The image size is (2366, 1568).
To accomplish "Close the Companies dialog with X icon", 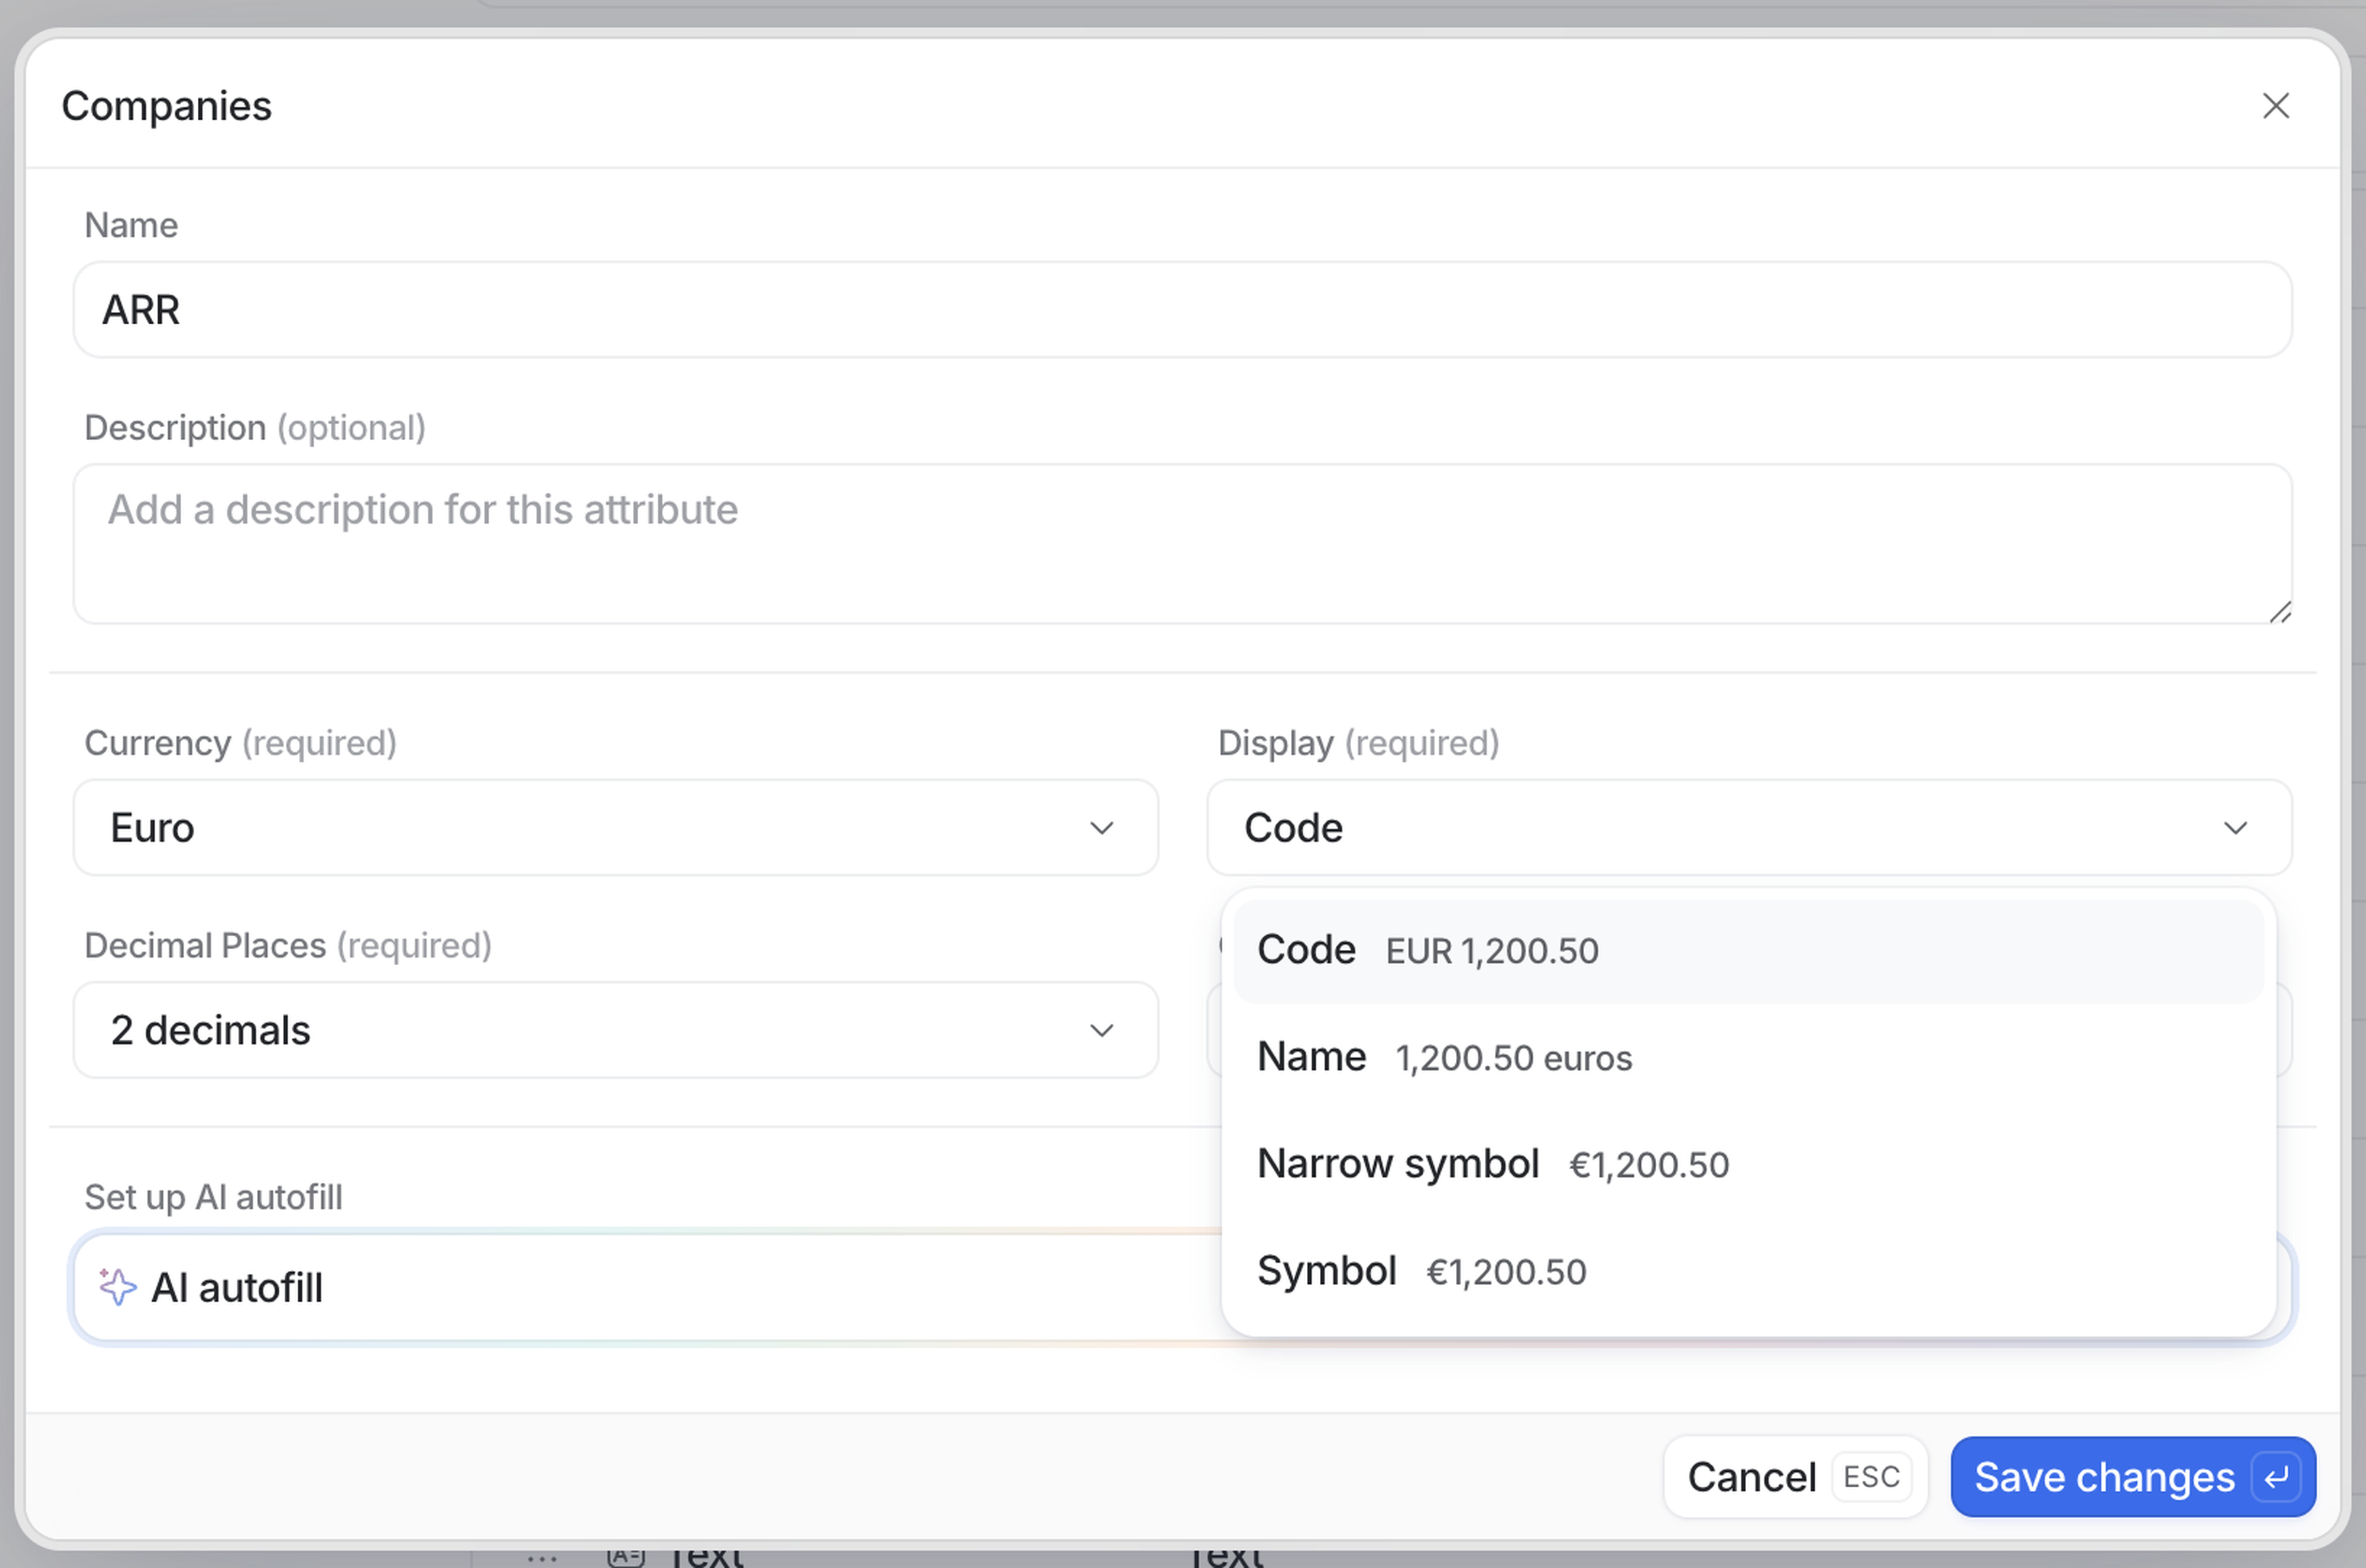I will point(2275,106).
